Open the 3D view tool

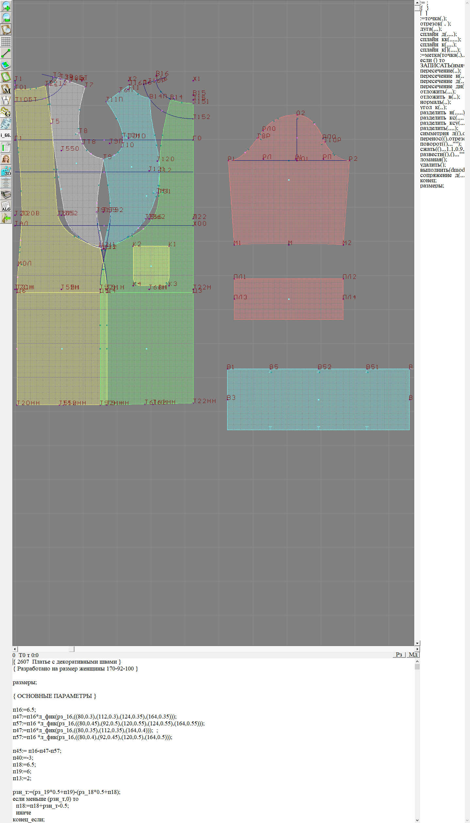pos(6,171)
